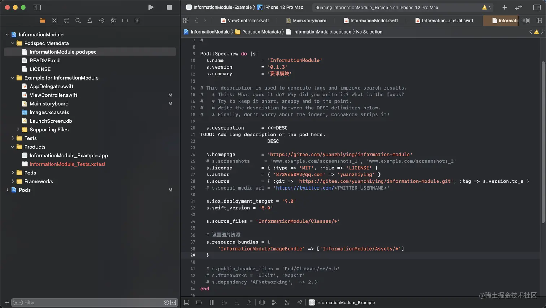The width and height of the screenshot is (546, 308).
Task: Open Environment Overrides
Action: point(287,303)
